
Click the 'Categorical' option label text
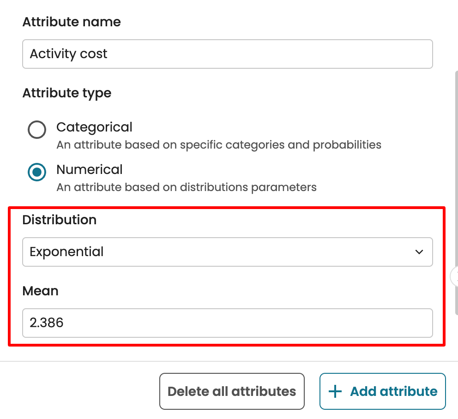[x=94, y=127]
